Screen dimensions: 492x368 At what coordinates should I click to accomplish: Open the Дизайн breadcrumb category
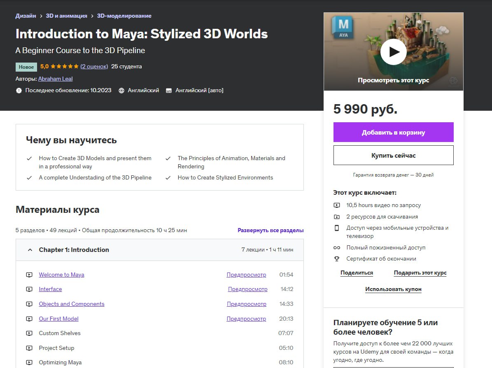[26, 16]
